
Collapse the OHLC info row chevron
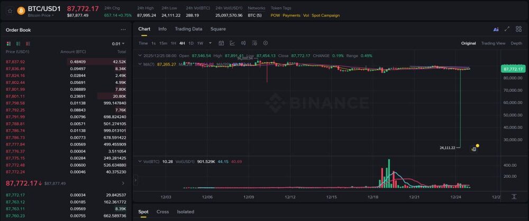[140, 55]
